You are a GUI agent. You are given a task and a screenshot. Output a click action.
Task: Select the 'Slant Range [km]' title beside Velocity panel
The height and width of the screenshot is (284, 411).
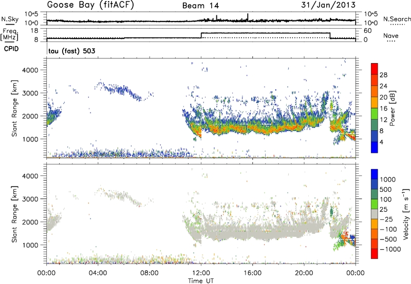click(14, 214)
